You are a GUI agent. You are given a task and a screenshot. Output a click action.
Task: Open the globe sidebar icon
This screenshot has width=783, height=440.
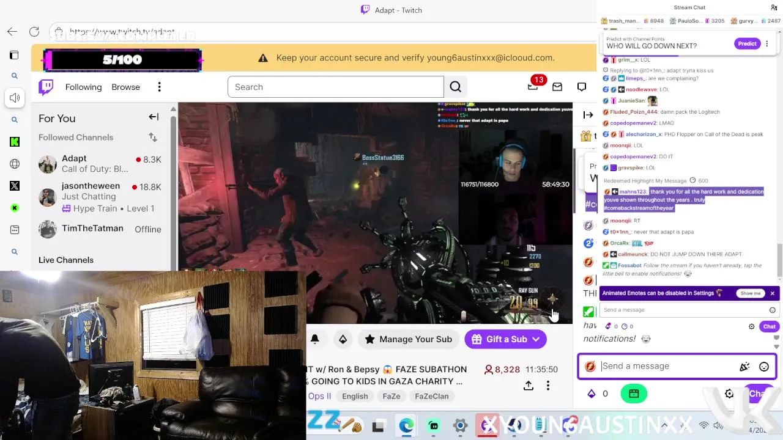click(15, 164)
